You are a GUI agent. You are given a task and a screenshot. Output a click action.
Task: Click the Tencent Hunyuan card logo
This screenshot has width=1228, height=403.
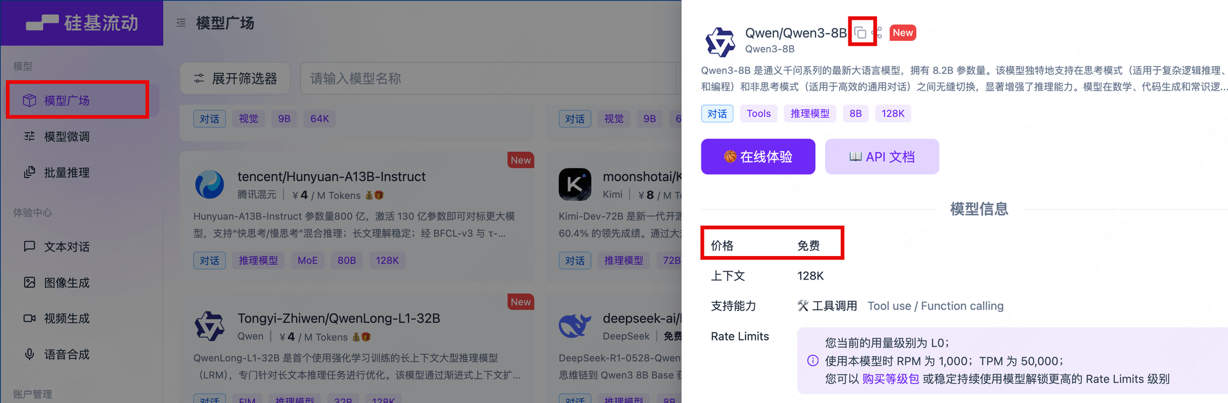[x=209, y=184]
